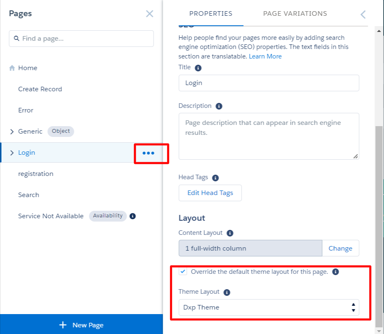Screen dimensions: 384x334
Task: Click info icon next to Theme Layout label
Action: 227,292
